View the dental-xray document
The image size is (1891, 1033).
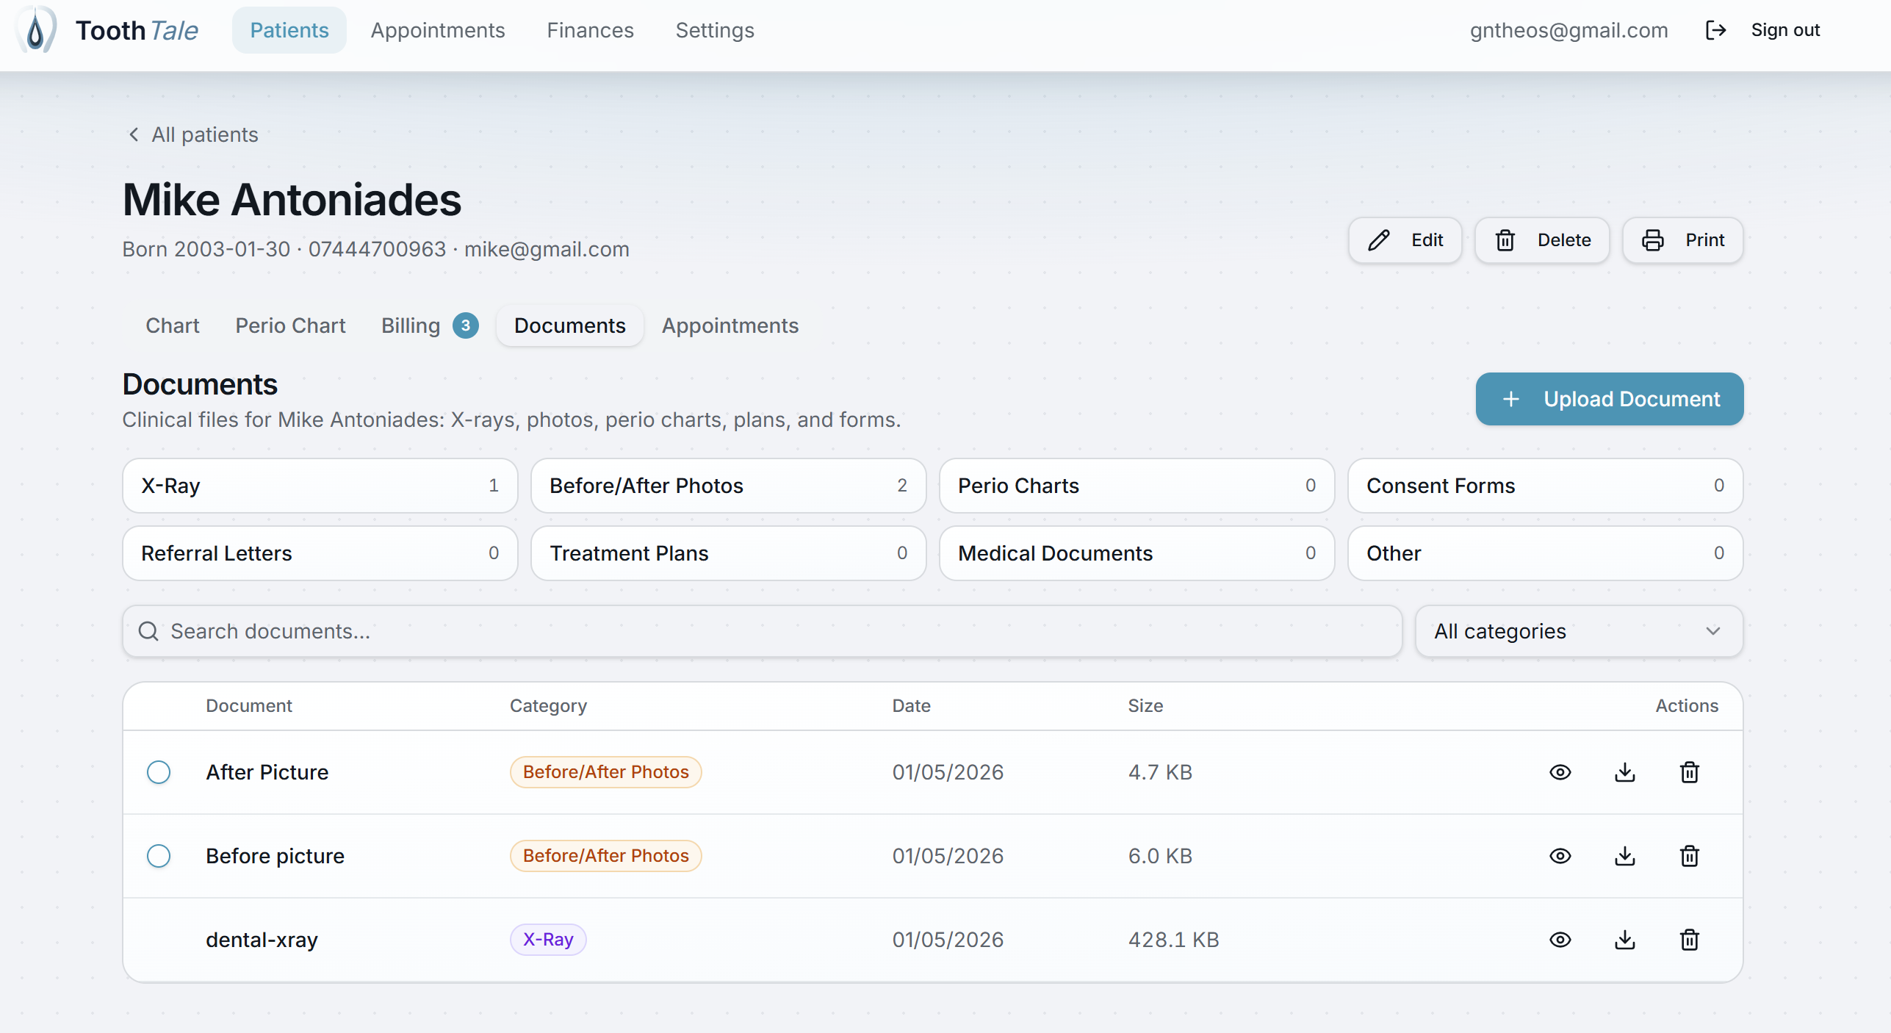(1560, 940)
